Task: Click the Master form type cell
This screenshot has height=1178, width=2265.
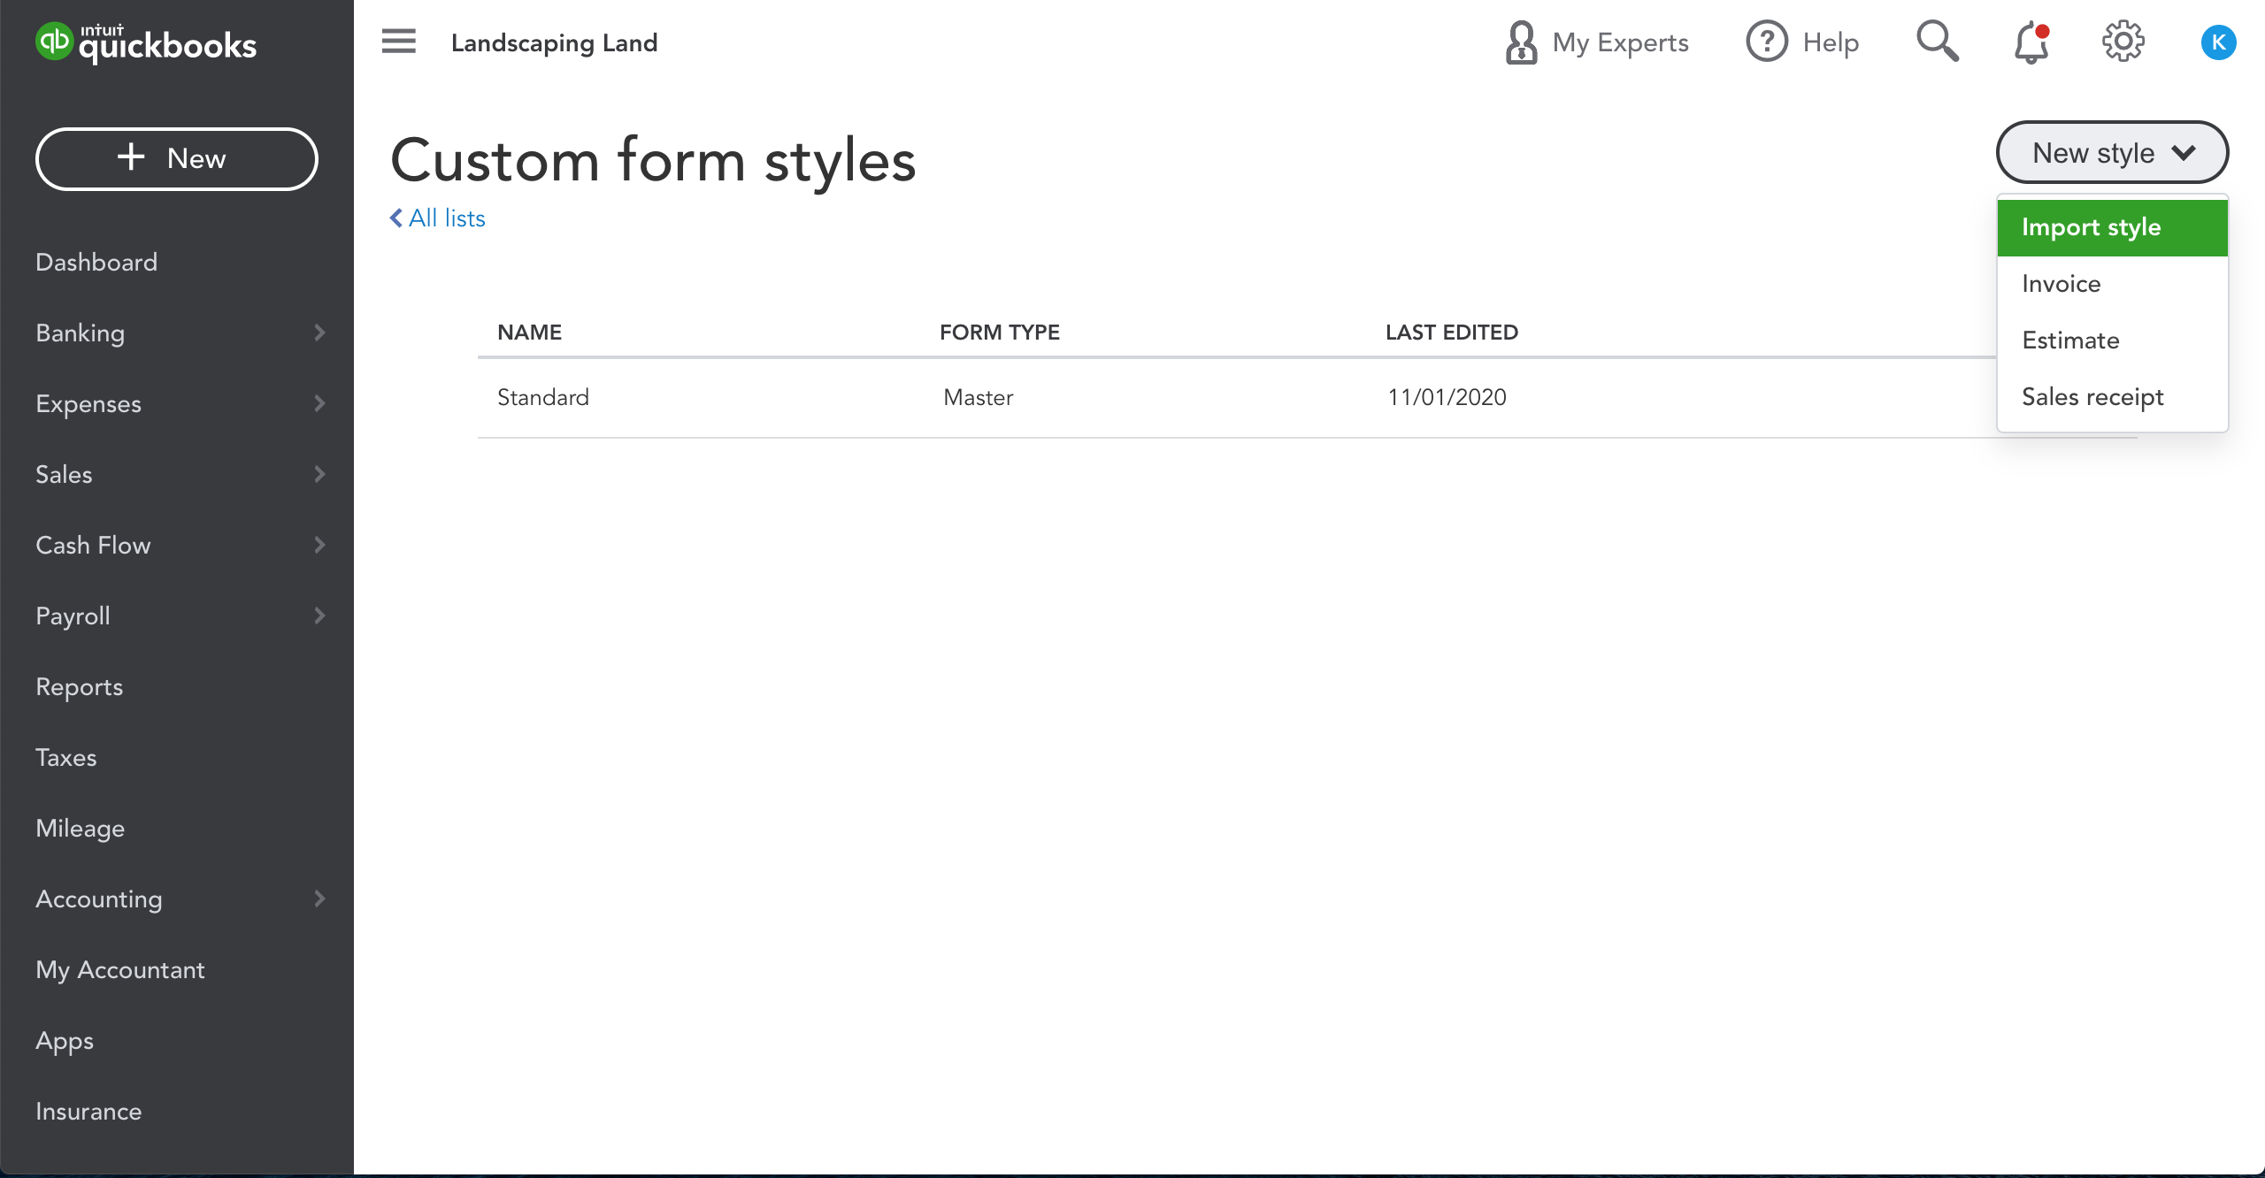Action: click(x=978, y=398)
